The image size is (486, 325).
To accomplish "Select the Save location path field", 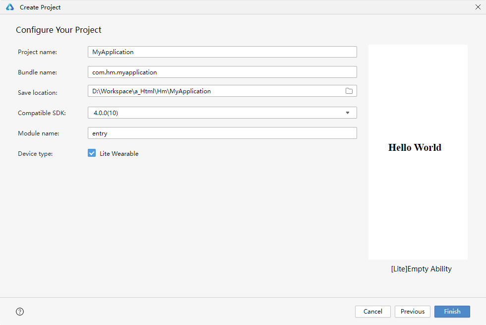I will coord(213,91).
